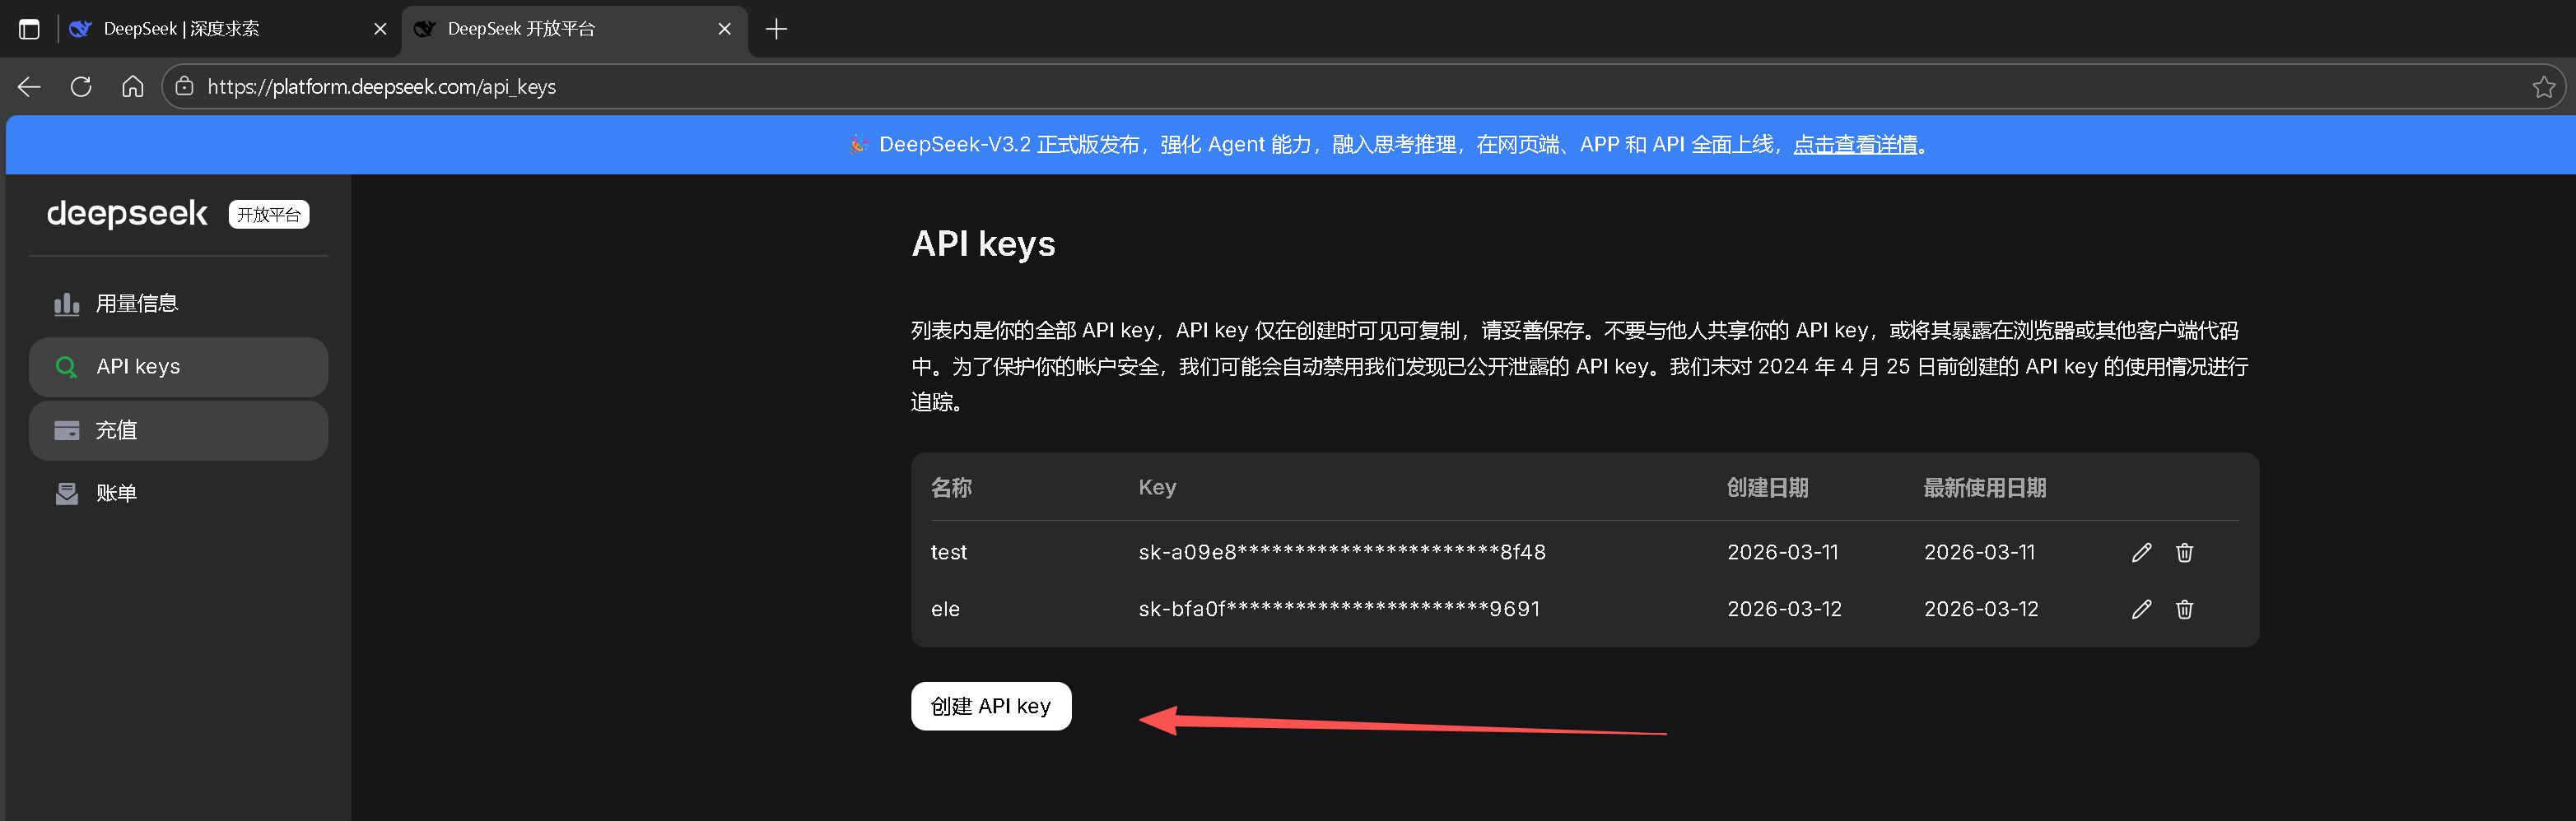Image resolution: width=2576 pixels, height=821 pixels.
Task: Click test key last-used date
Action: [1979, 552]
